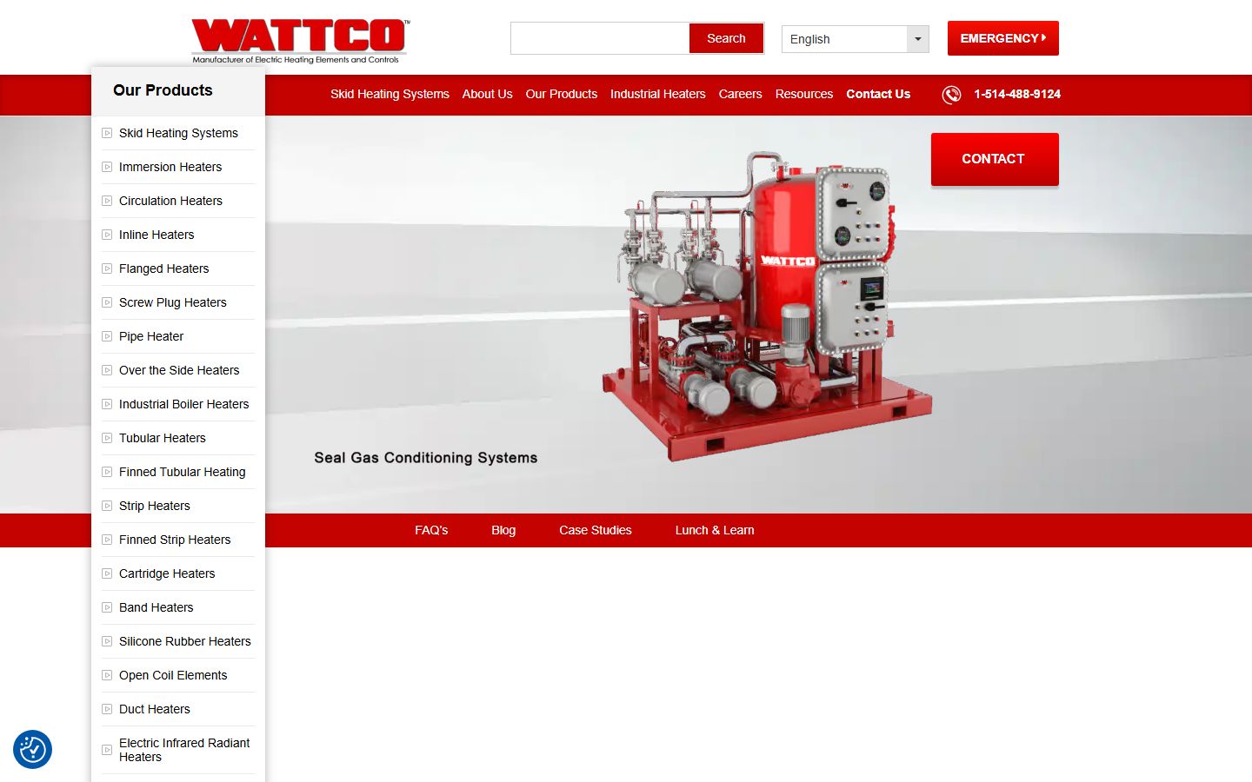1252x782 pixels.
Task: Open the Case Studies link
Action: pos(596,530)
